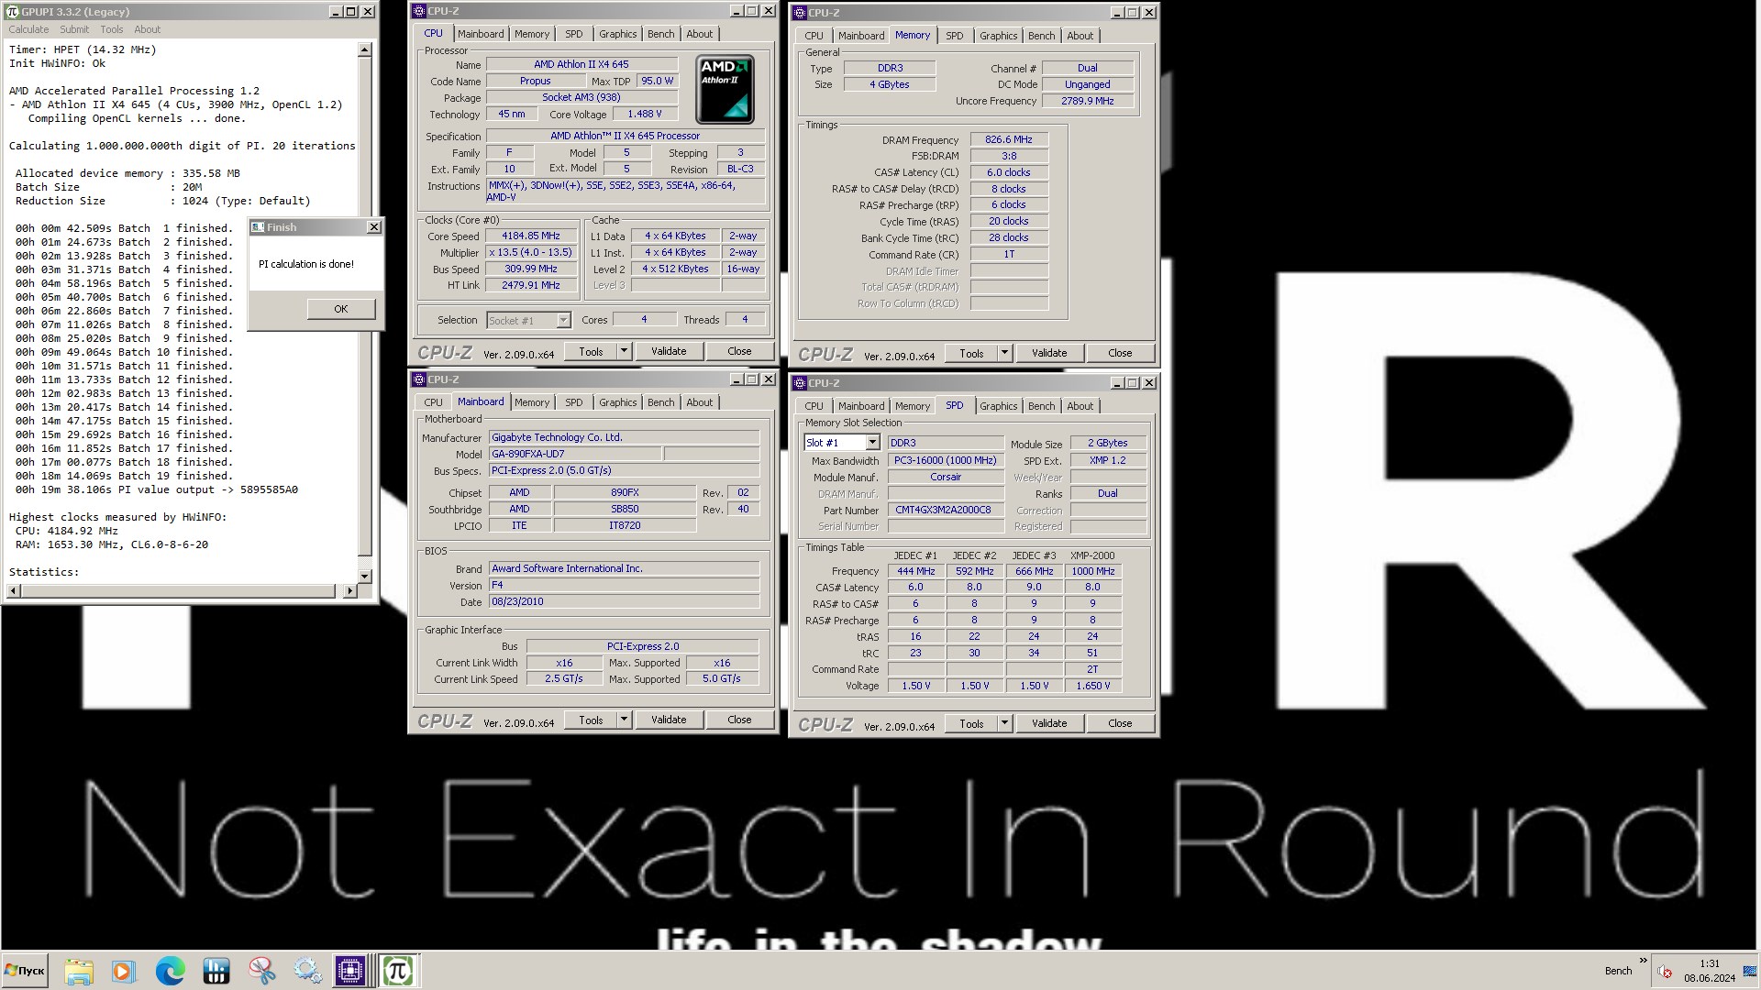The image size is (1761, 990).
Task: Open the About menu in GPUPI
Action: point(148,29)
